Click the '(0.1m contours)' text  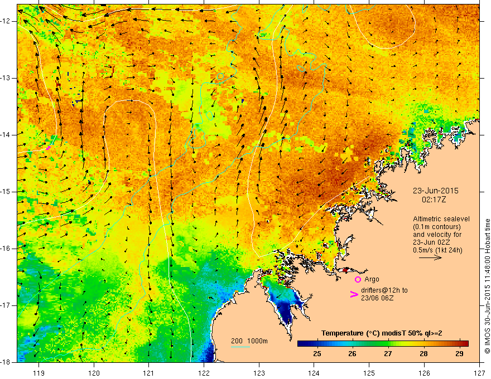tap(437, 227)
